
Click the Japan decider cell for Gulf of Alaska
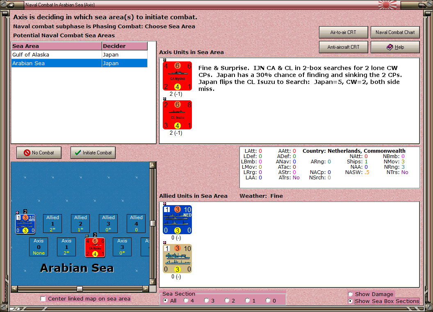(125, 54)
